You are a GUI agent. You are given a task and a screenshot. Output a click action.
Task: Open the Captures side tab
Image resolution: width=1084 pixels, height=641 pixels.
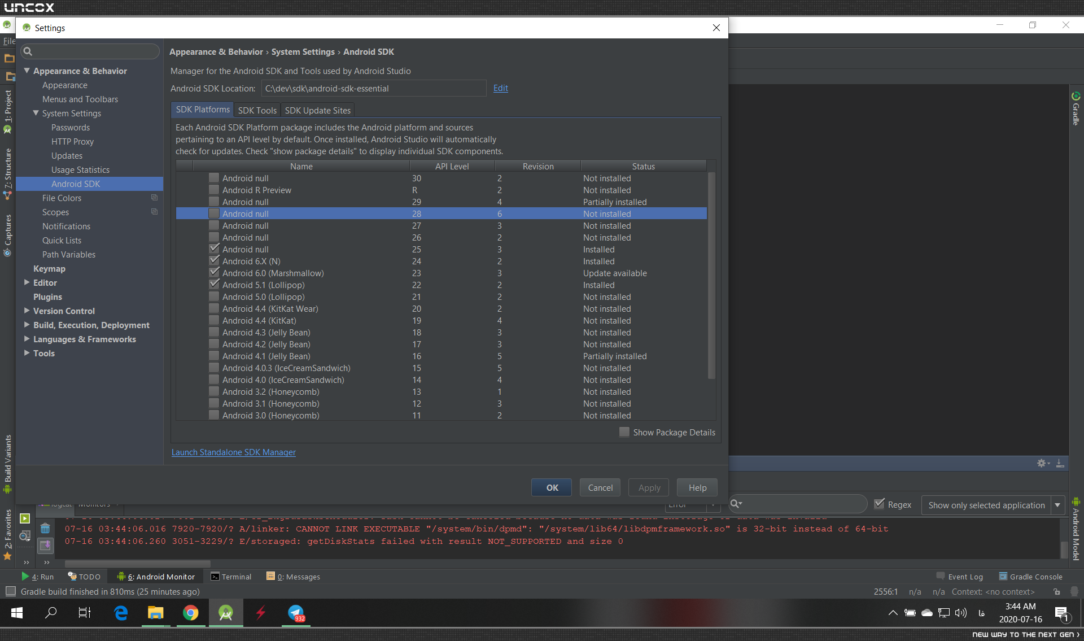pyautogui.click(x=8, y=235)
